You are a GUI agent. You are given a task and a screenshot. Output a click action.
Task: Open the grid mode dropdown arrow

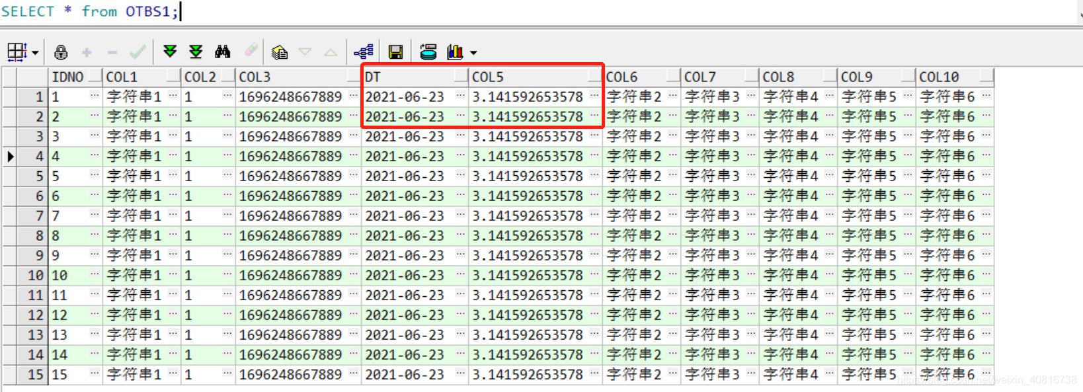(35, 53)
